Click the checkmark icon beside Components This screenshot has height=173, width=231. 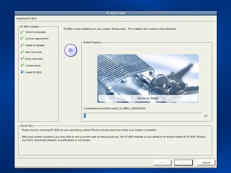coord(22,65)
